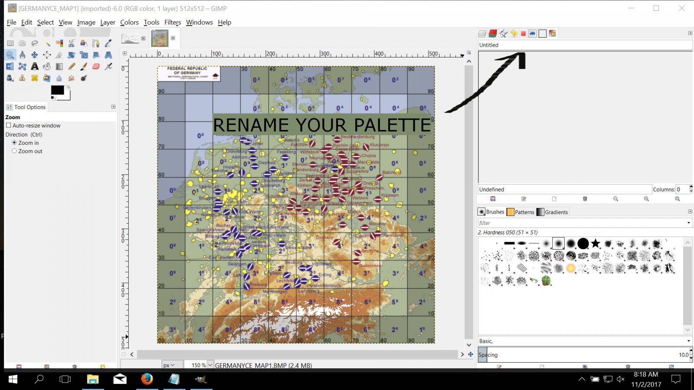
Task: Select the Zoom in radio button
Action: 14,143
